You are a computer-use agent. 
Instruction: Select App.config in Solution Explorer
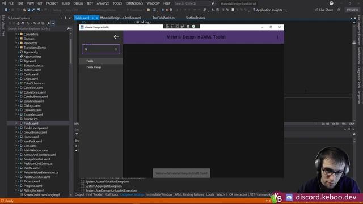[31, 52]
